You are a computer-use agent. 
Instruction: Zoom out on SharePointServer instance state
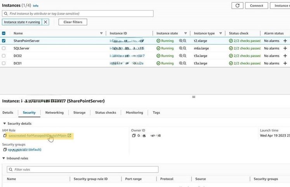click(184, 41)
